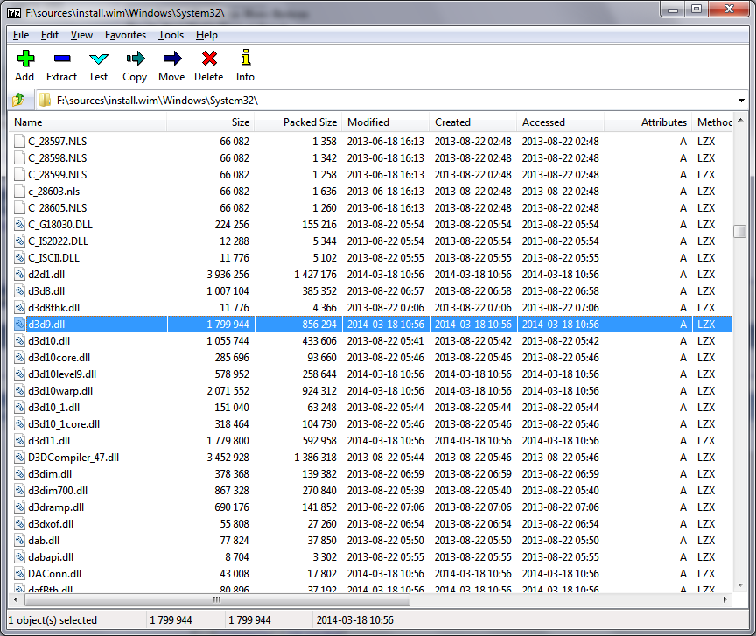Click the Test archive icon
This screenshot has width=756, height=636.
(98, 59)
